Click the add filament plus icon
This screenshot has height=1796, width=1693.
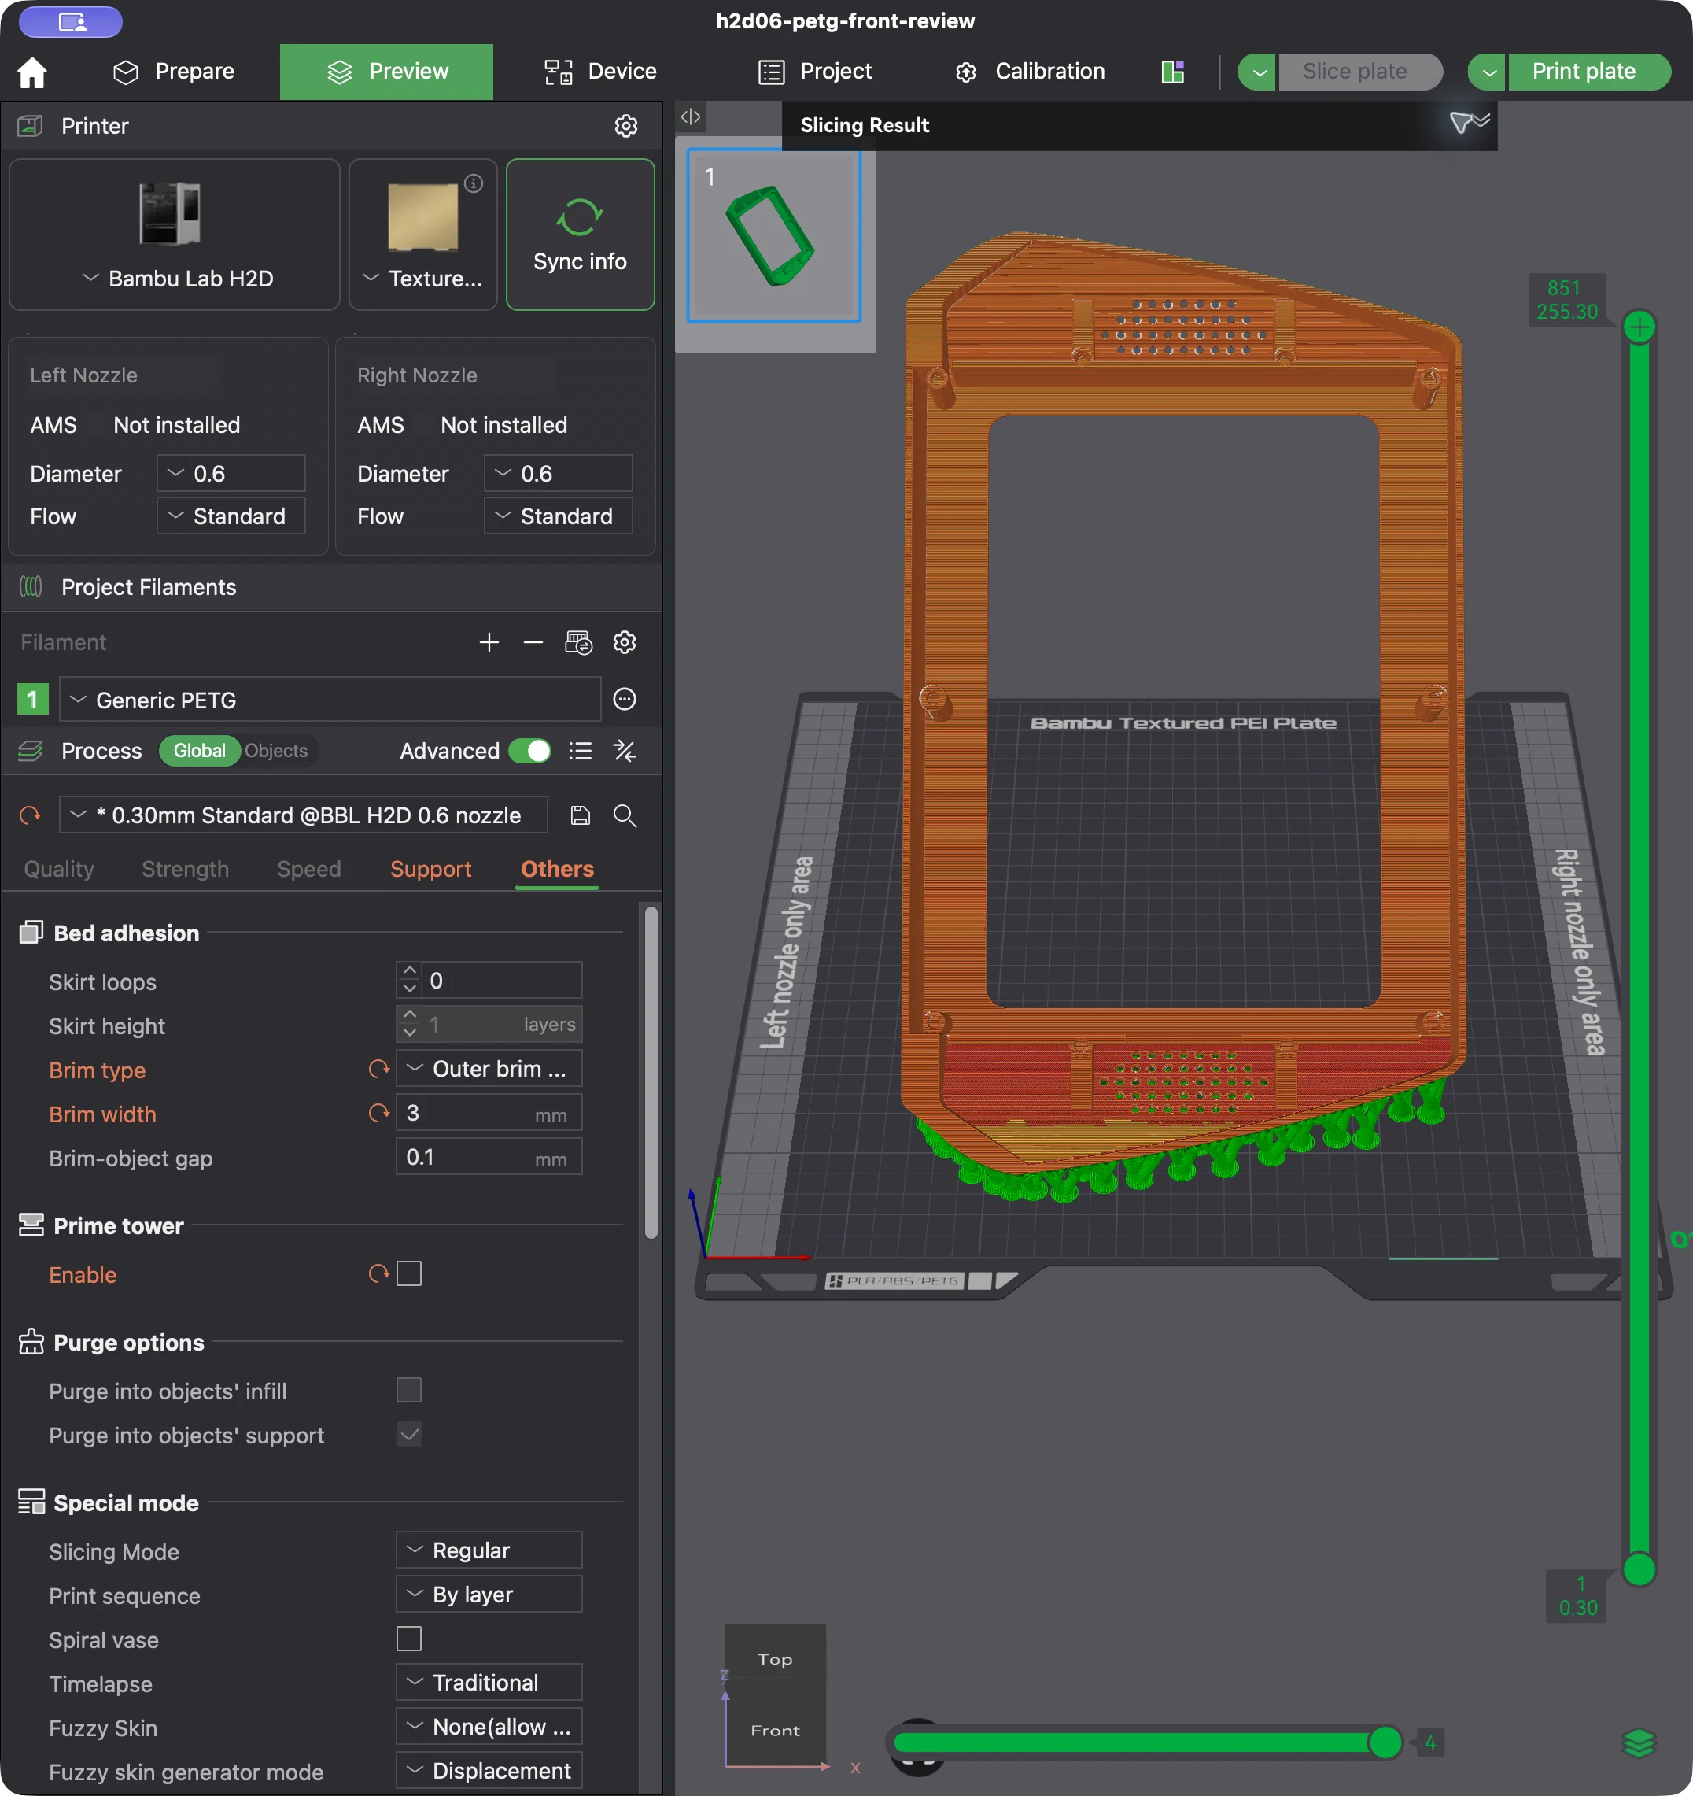pos(489,642)
